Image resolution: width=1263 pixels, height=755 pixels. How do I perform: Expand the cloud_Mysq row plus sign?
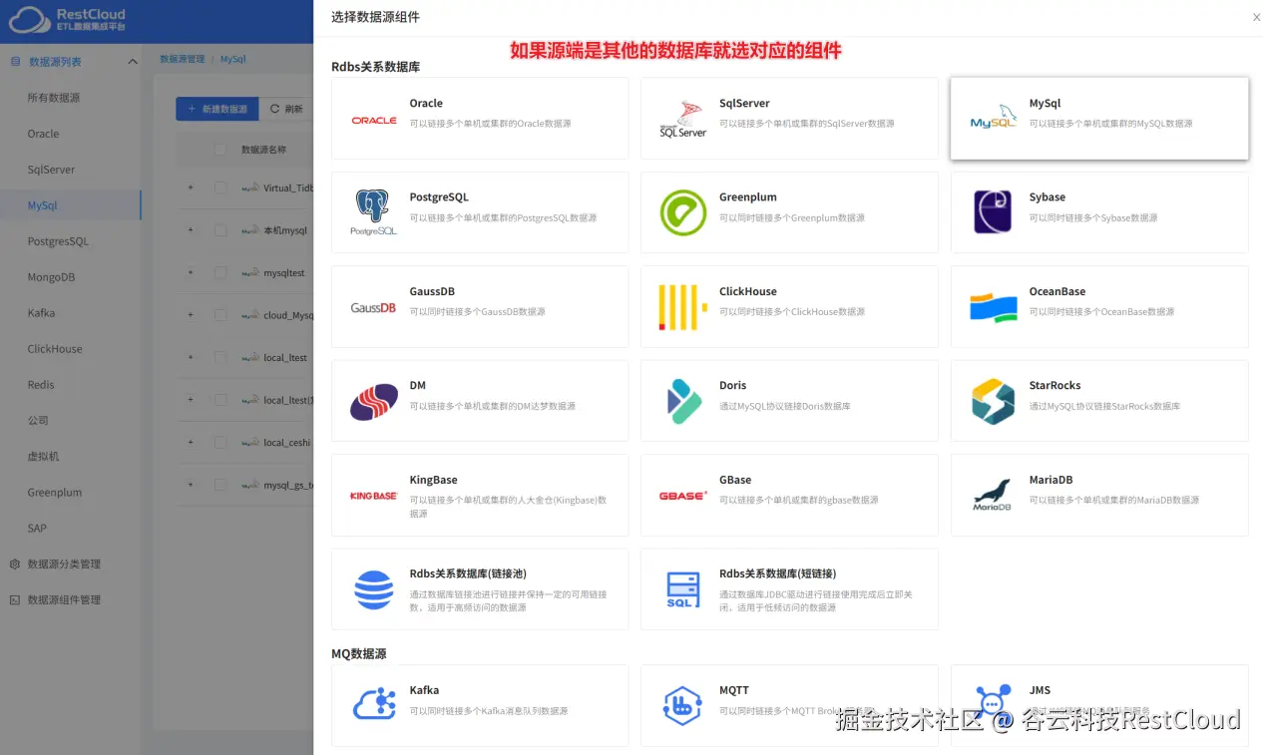(191, 315)
